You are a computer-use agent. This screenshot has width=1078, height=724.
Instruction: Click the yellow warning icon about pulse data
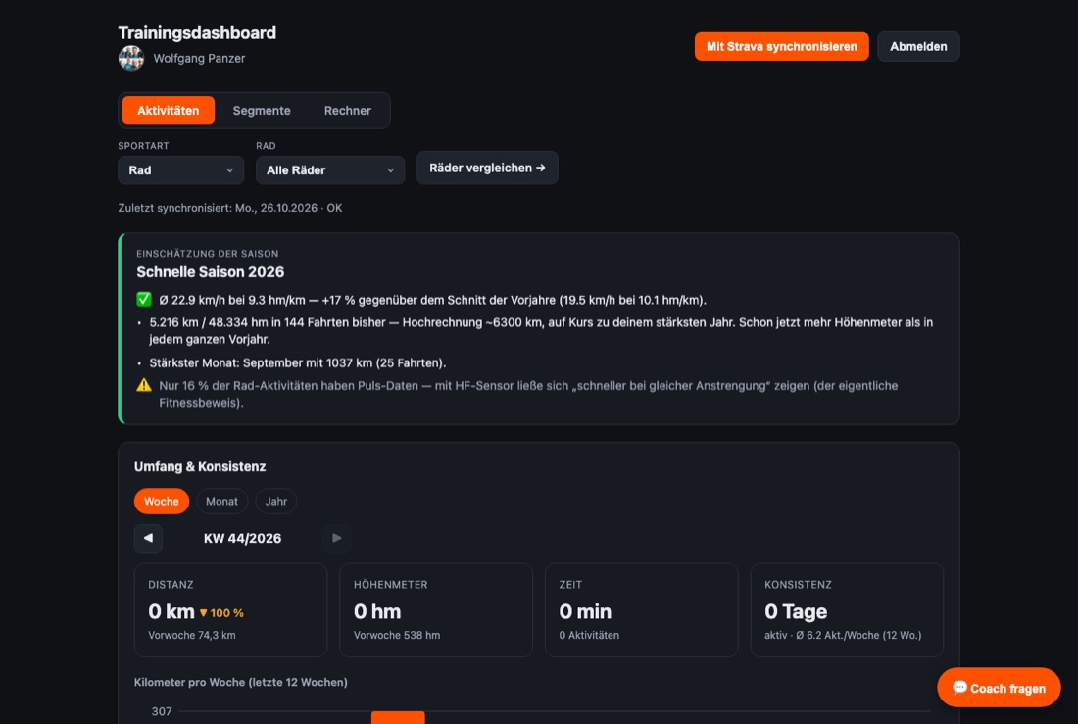[x=144, y=385]
